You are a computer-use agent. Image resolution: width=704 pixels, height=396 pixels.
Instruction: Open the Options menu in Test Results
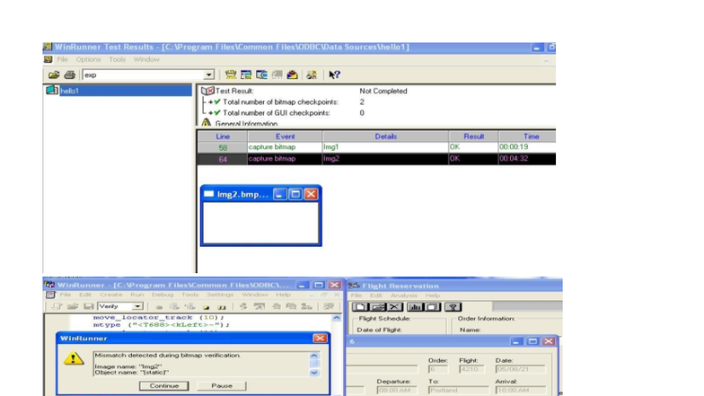click(x=88, y=59)
